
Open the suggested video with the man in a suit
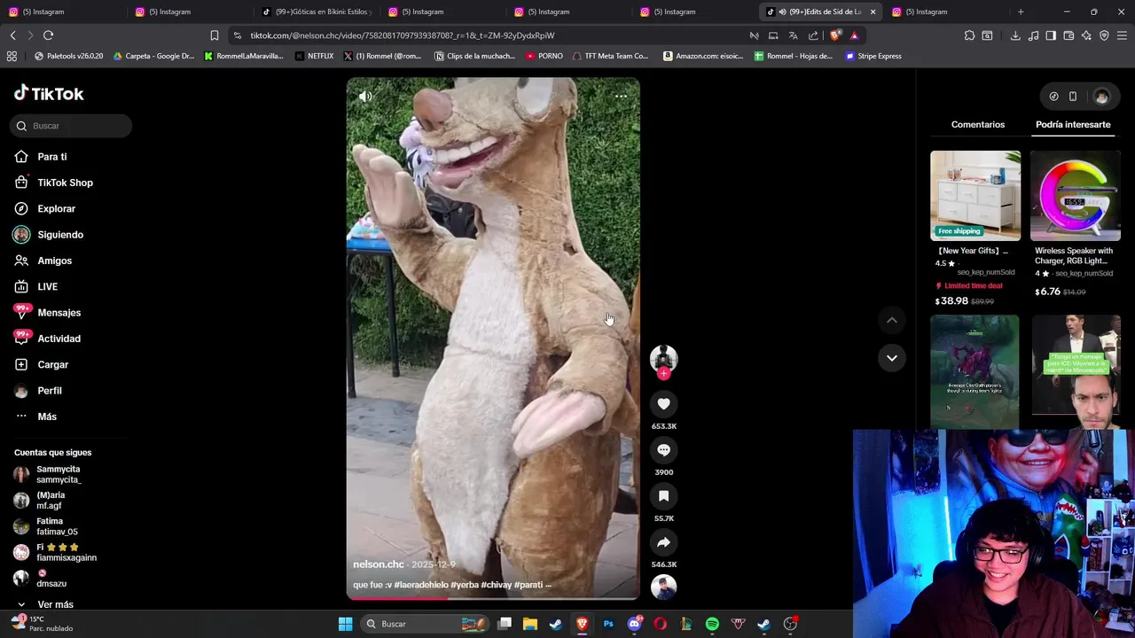point(1076,371)
